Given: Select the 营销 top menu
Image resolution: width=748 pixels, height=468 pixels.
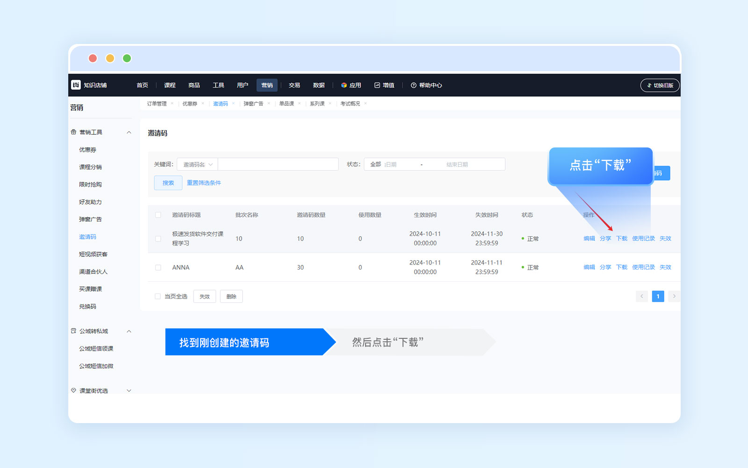Looking at the screenshot, I should click(267, 85).
